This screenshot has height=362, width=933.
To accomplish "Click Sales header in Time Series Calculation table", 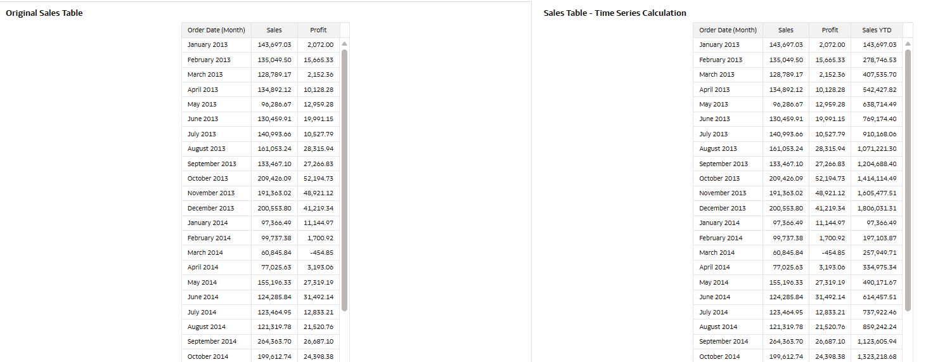I will pyautogui.click(x=786, y=30).
